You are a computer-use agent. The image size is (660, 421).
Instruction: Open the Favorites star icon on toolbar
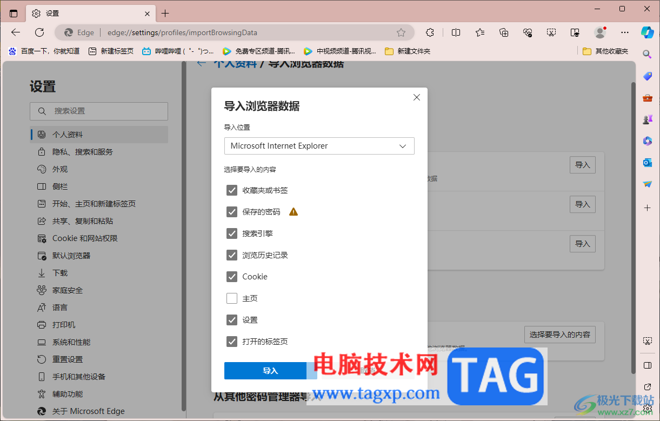click(479, 32)
